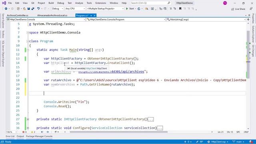Click the restart/refresh icon beside Start
This screenshot has height=144, width=256.
[x=139, y=9]
